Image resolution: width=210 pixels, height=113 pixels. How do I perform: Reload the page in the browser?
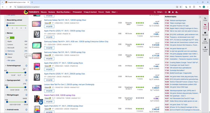pyautogui.click(x=10, y=7)
